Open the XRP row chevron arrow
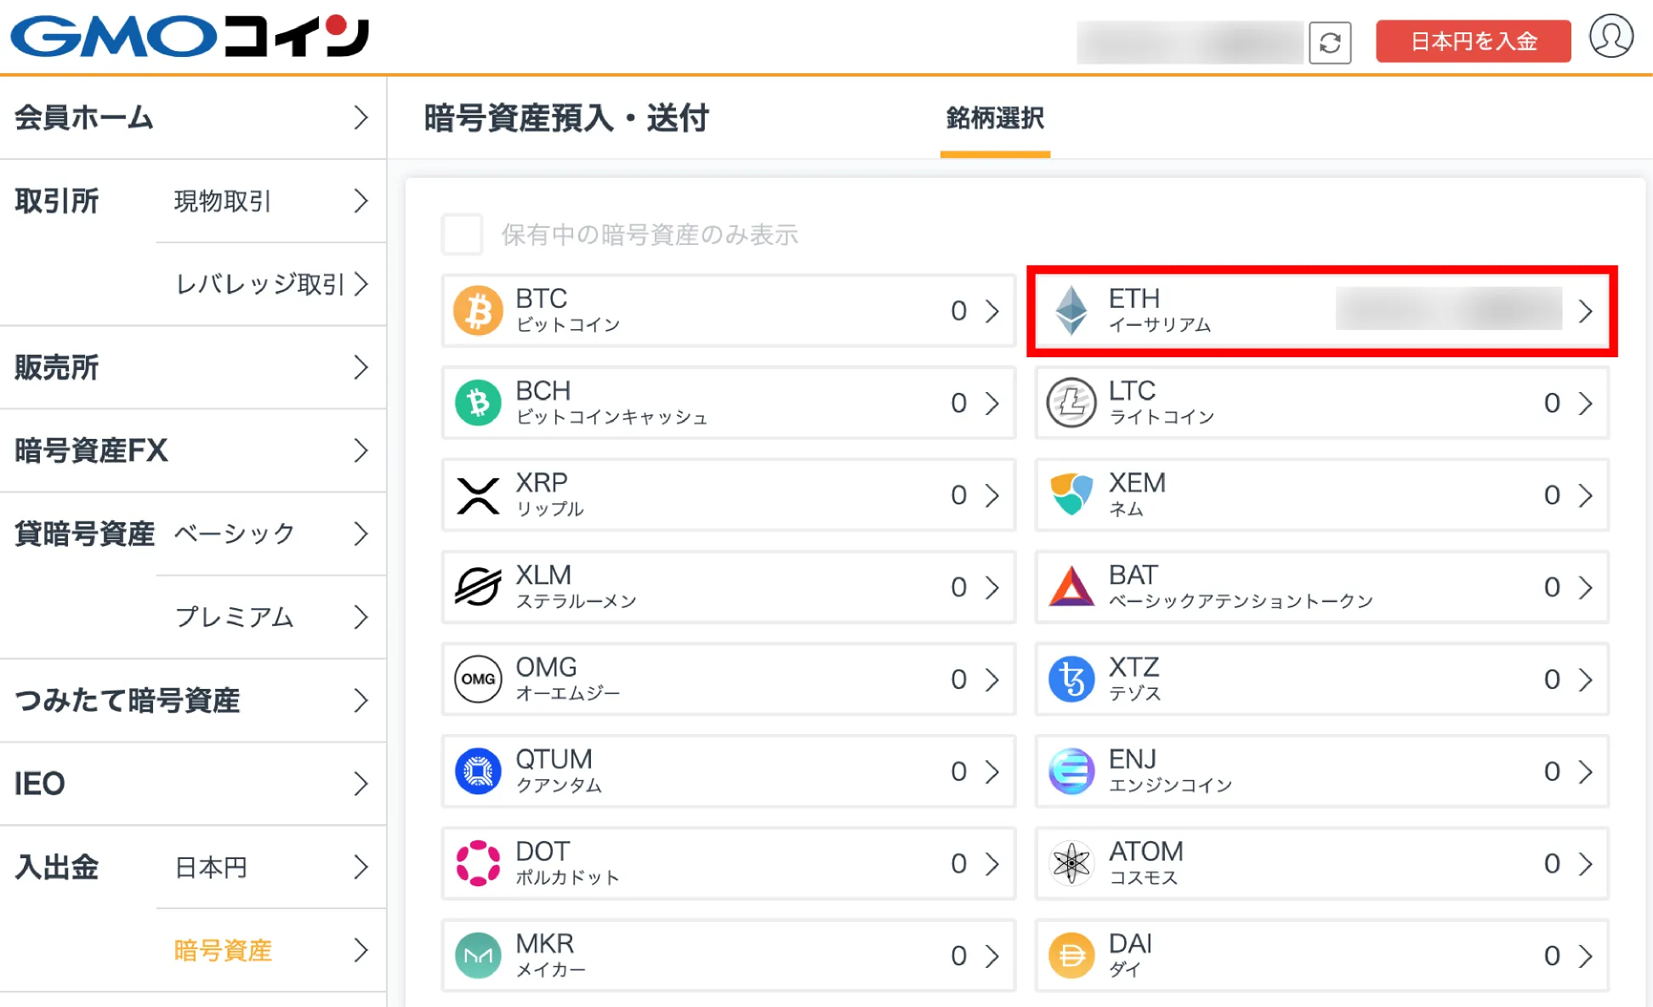 pos(991,495)
